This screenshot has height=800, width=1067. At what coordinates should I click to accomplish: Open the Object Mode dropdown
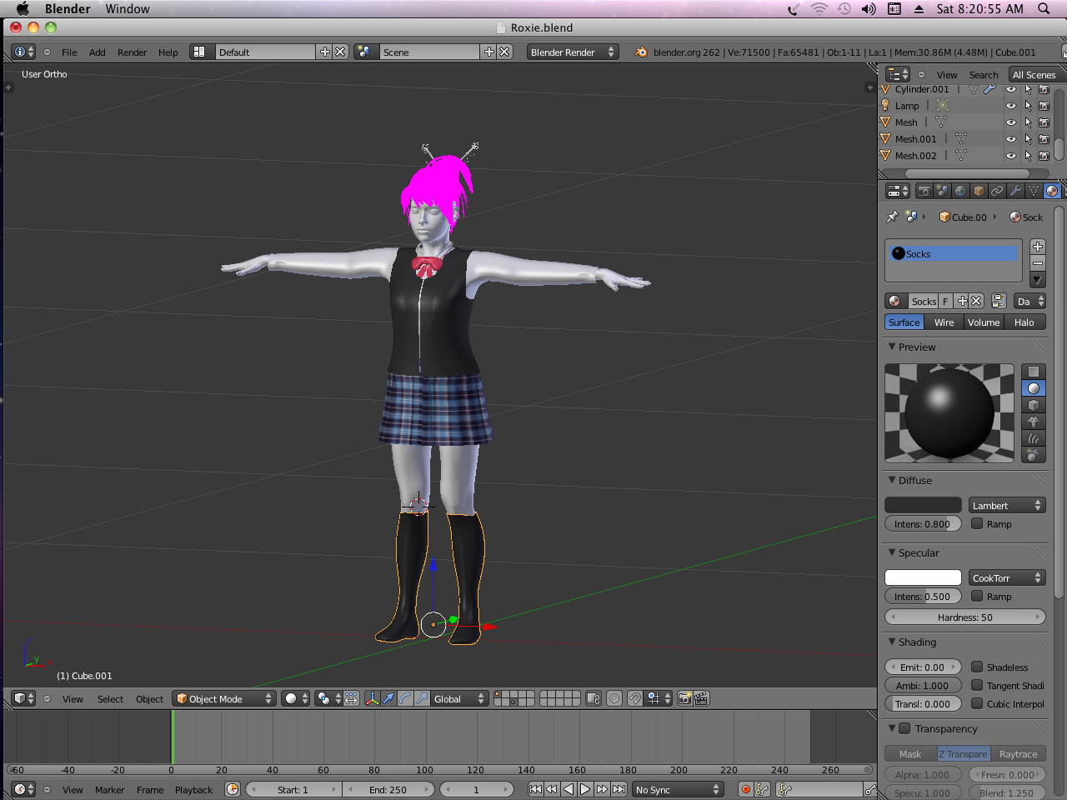pos(224,698)
